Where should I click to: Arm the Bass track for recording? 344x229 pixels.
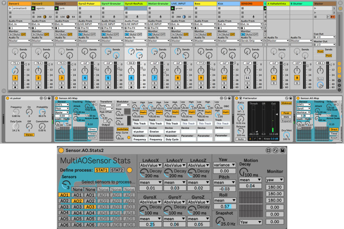(x=201, y=87)
